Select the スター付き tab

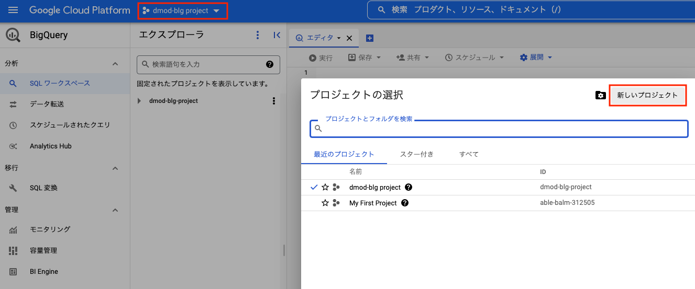pos(416,154)
